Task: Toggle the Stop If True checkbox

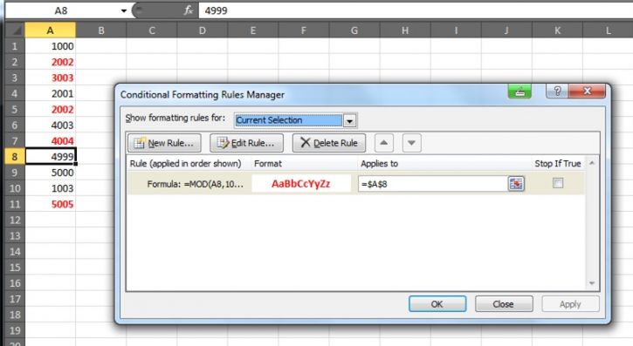Action: click(x=558, y=183)
